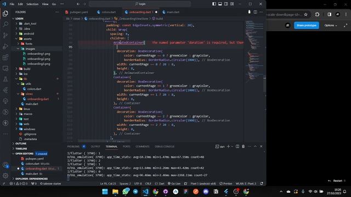The image size is (351, 197).
Task: Switch to the Output panel tab
Action: 95,147
